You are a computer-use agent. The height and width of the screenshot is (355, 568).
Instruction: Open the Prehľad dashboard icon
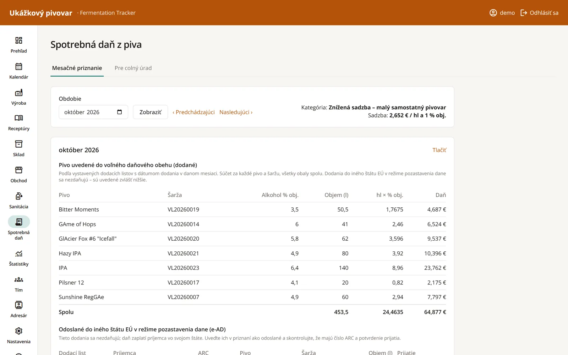19,40
